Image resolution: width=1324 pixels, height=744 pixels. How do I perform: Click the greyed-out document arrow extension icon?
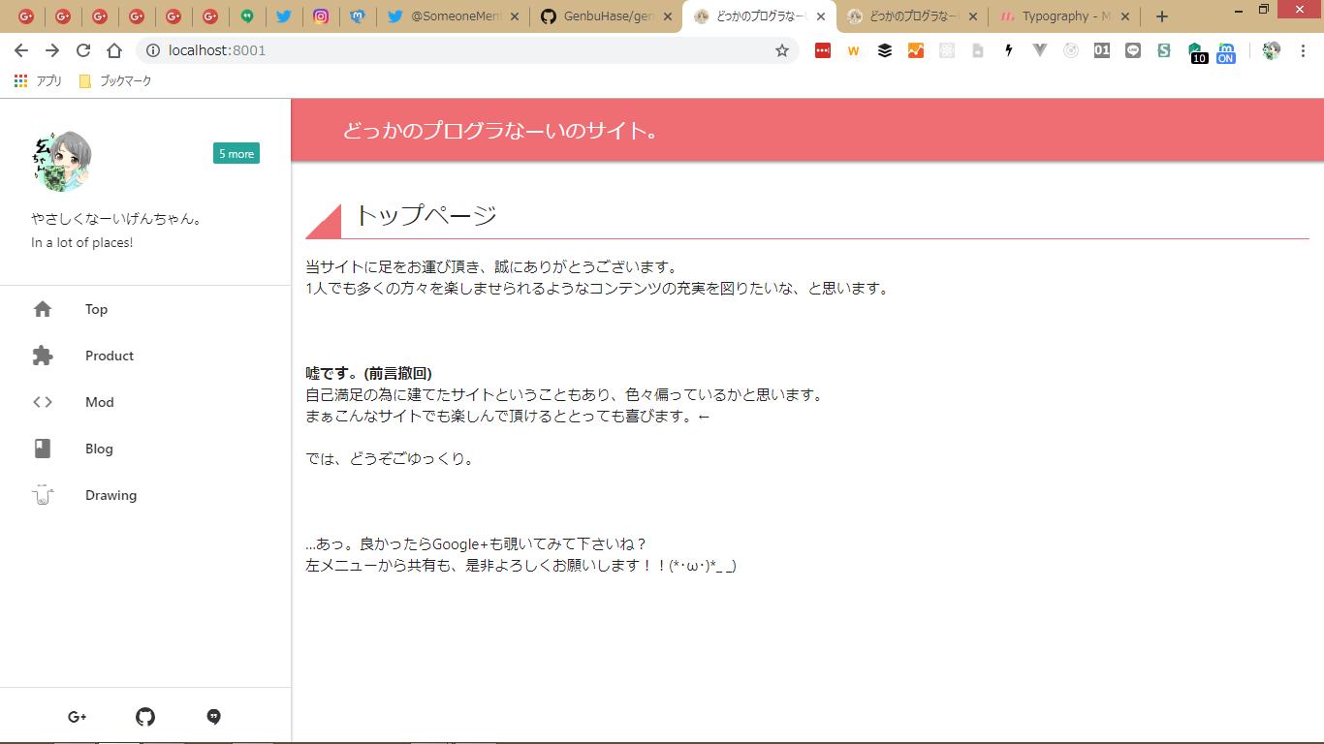978,50
